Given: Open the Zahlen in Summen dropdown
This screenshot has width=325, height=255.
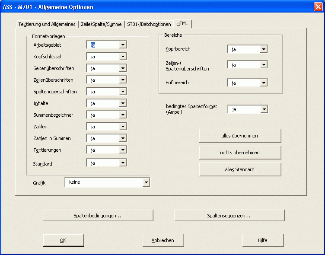Looking at the screenshot, I should pyautogui.click(x=123, y=138).
